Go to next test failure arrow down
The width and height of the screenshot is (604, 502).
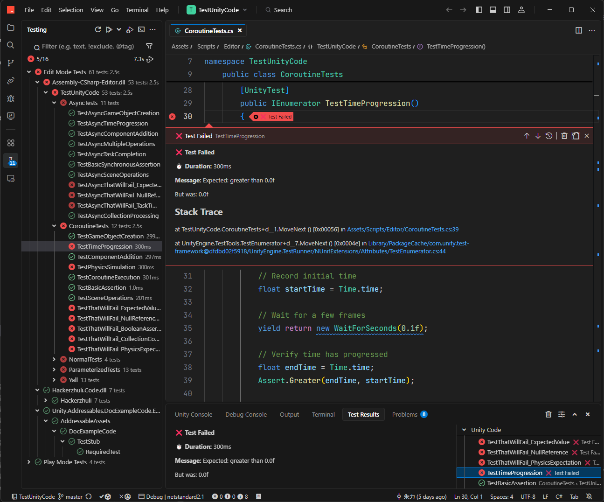pyautogui.click(x=538, y=136)
